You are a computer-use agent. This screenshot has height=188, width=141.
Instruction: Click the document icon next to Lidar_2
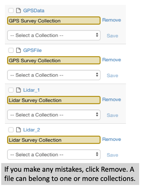[x=18, y=130]
